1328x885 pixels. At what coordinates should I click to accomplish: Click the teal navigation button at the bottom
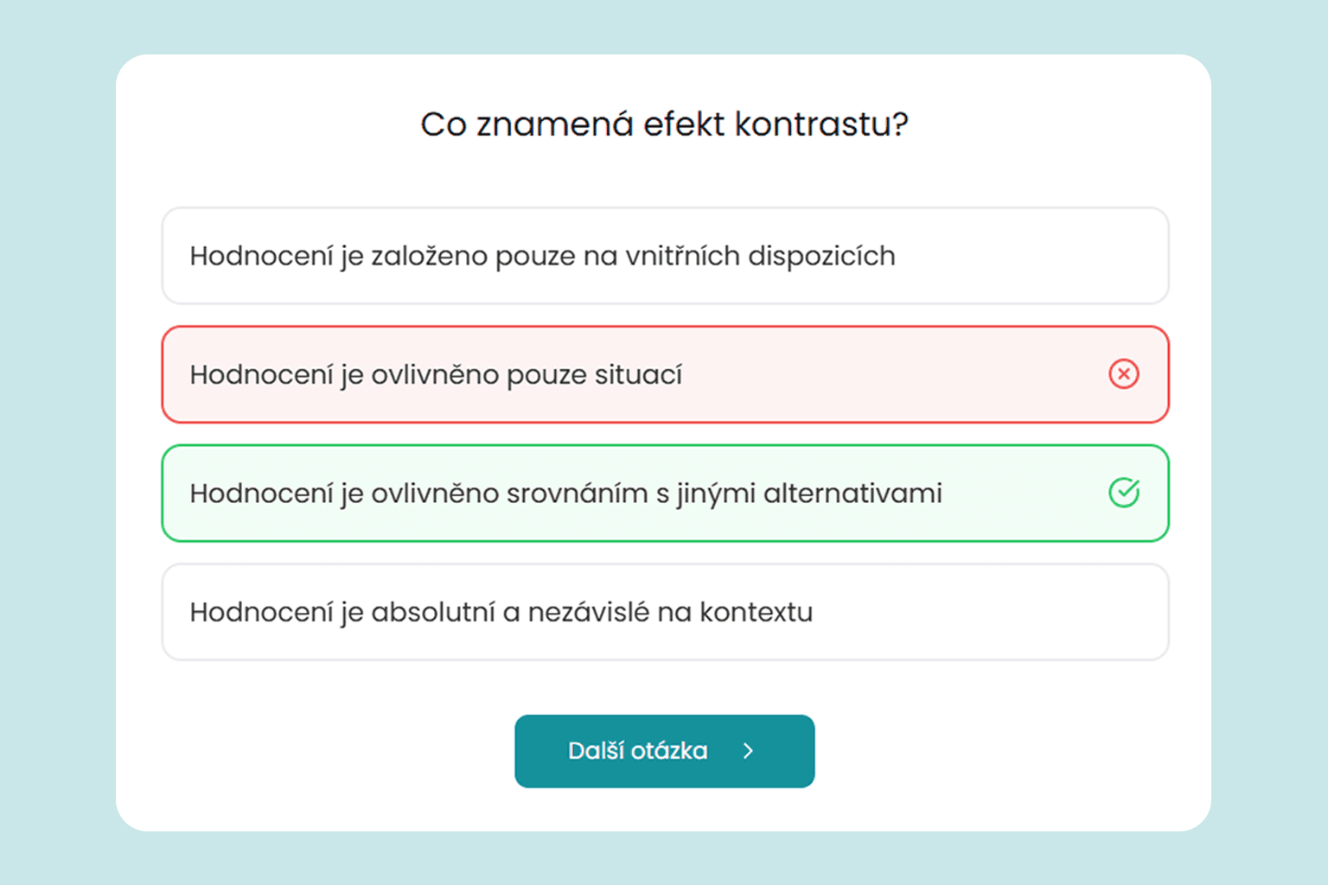pos(664,751)
